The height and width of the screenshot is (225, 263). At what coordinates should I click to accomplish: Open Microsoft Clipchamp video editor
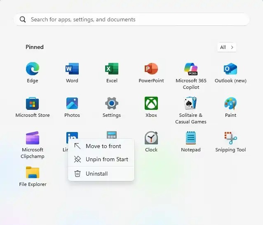click(33, 139)
